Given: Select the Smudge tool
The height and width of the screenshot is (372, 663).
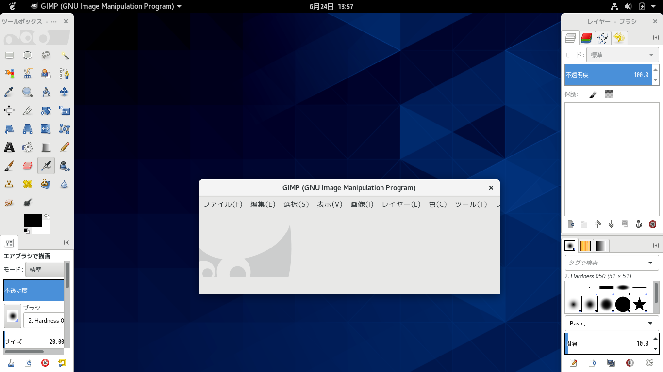Looking at the screenshot, I should [x=9, y=202].
